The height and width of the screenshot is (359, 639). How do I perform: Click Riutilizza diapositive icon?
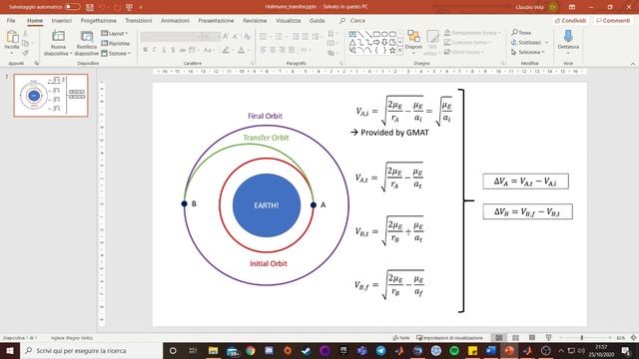(87, 36)
